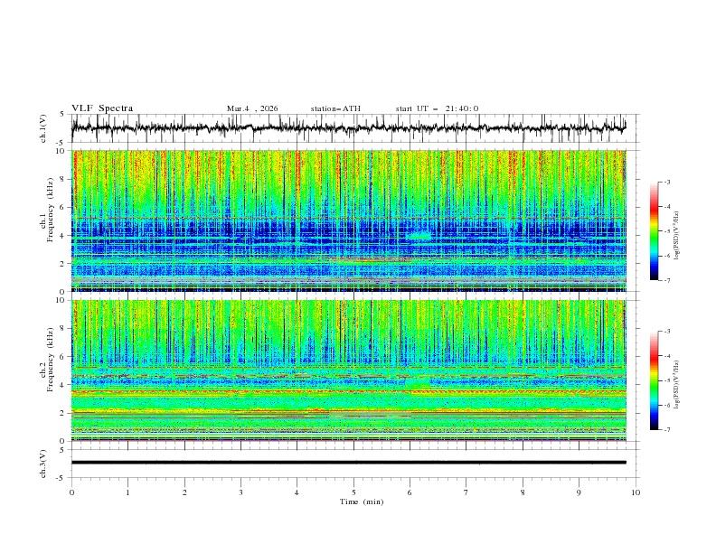Select the 1 tick on the Time axis

127,492
